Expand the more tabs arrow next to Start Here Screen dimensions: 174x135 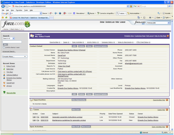22,29
